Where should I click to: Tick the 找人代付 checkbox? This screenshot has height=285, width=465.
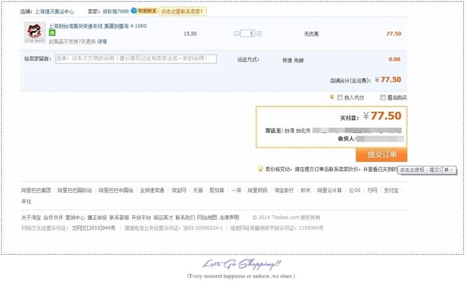click(340, 98)
